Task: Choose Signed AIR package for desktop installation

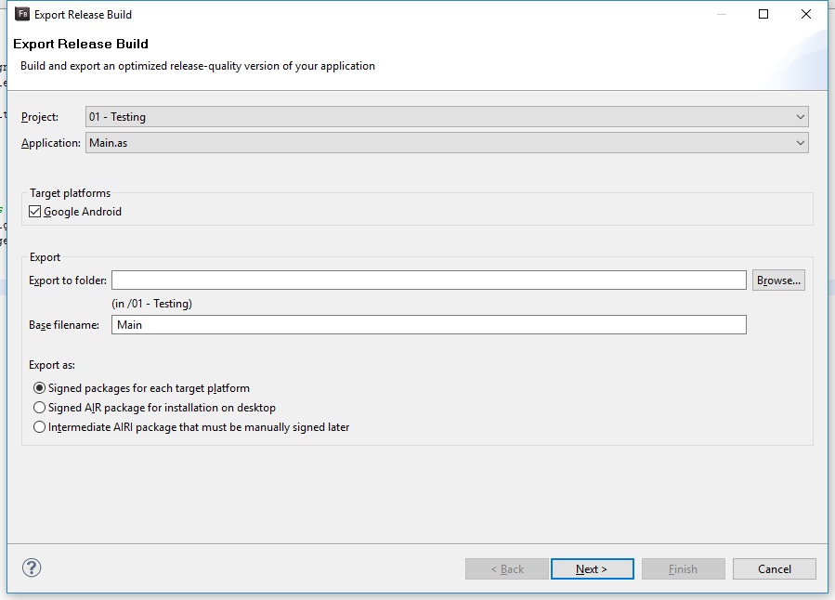Action: click(39, 408)
